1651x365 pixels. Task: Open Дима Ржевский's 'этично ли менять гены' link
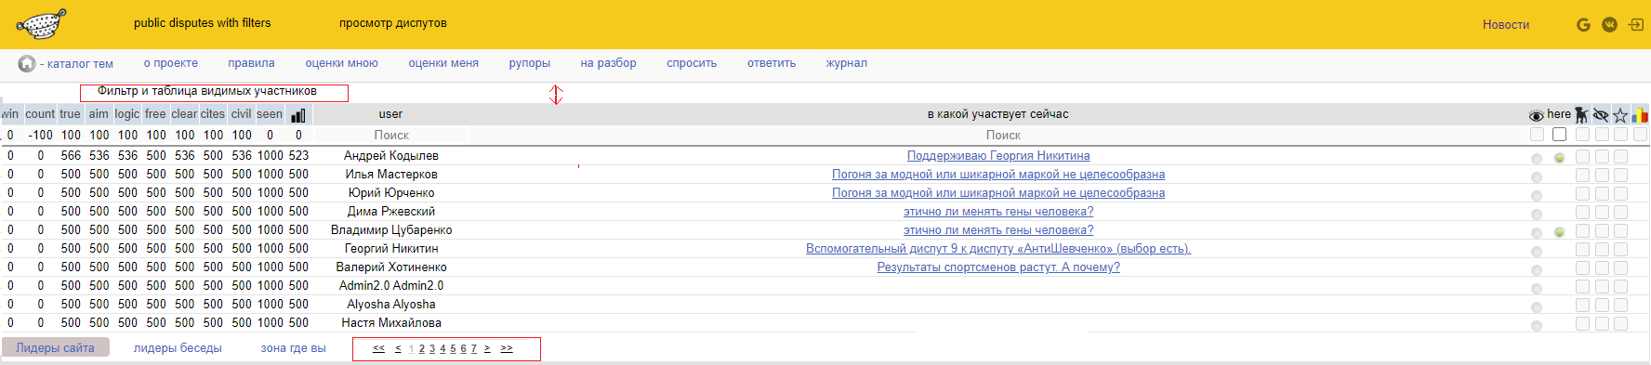click(x=998, y=212)
